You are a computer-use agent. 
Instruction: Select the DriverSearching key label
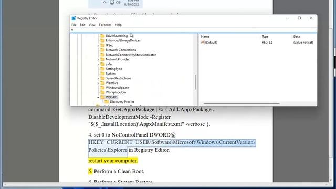pos(117,36)
